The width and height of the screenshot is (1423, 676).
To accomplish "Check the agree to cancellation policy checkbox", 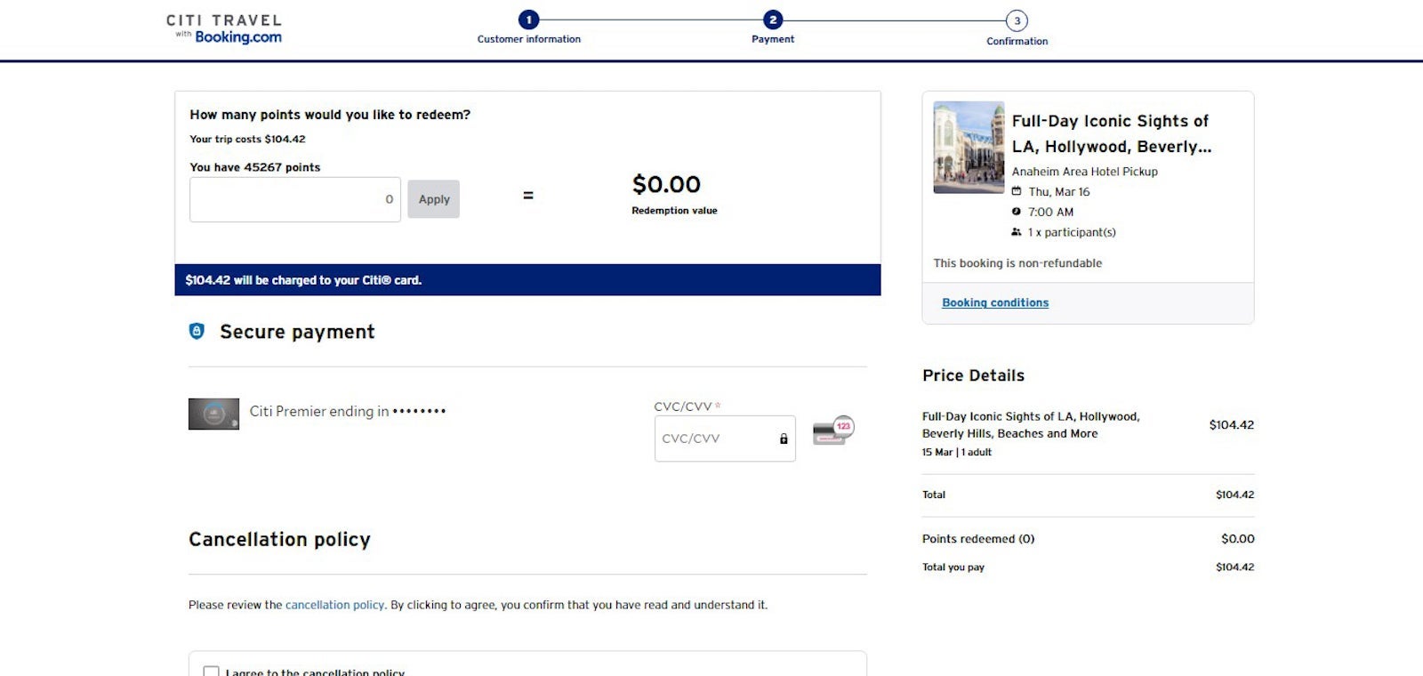I will [211, 672].
